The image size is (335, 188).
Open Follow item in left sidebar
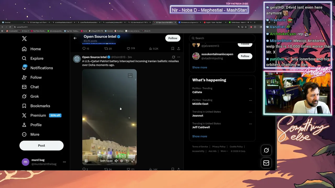pos(32,77)
